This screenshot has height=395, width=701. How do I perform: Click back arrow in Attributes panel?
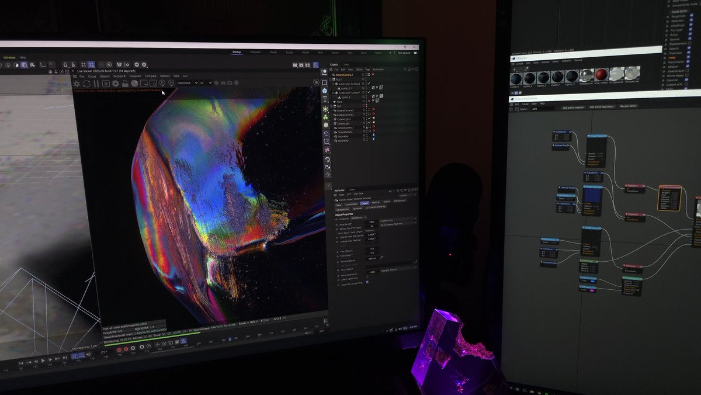[390, 191]
